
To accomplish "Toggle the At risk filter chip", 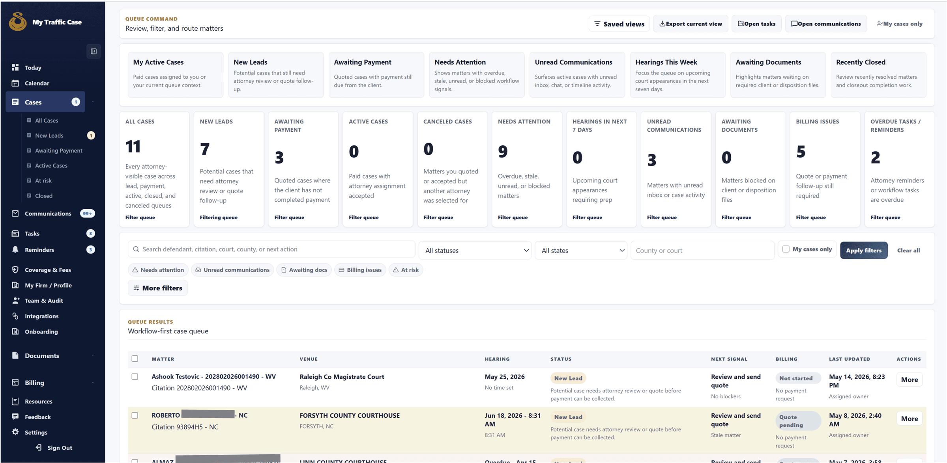I will pos(406,270).
